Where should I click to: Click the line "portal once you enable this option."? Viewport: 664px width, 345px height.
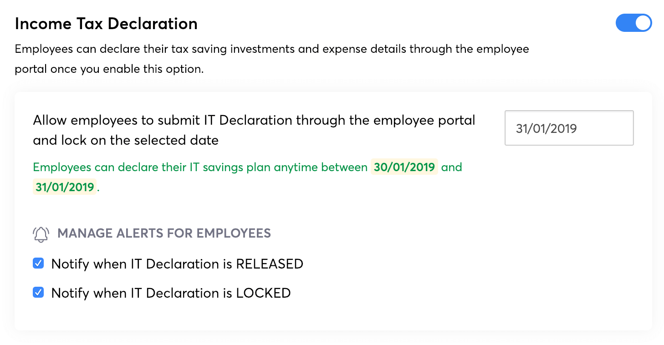[x=109, y=70]
